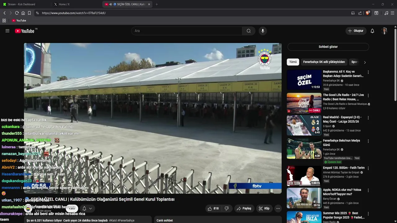Start voice search with the microphone icon
The width and height of the screenshot is (397, 223).
263,31
